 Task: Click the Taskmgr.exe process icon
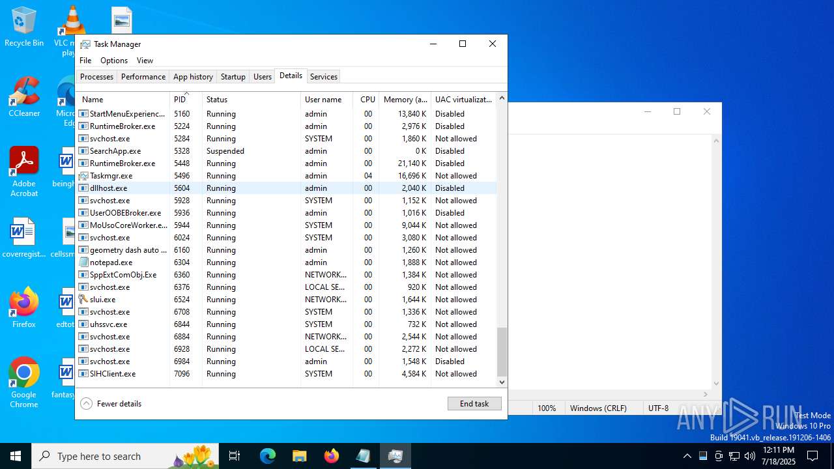[x=83, y=176]
